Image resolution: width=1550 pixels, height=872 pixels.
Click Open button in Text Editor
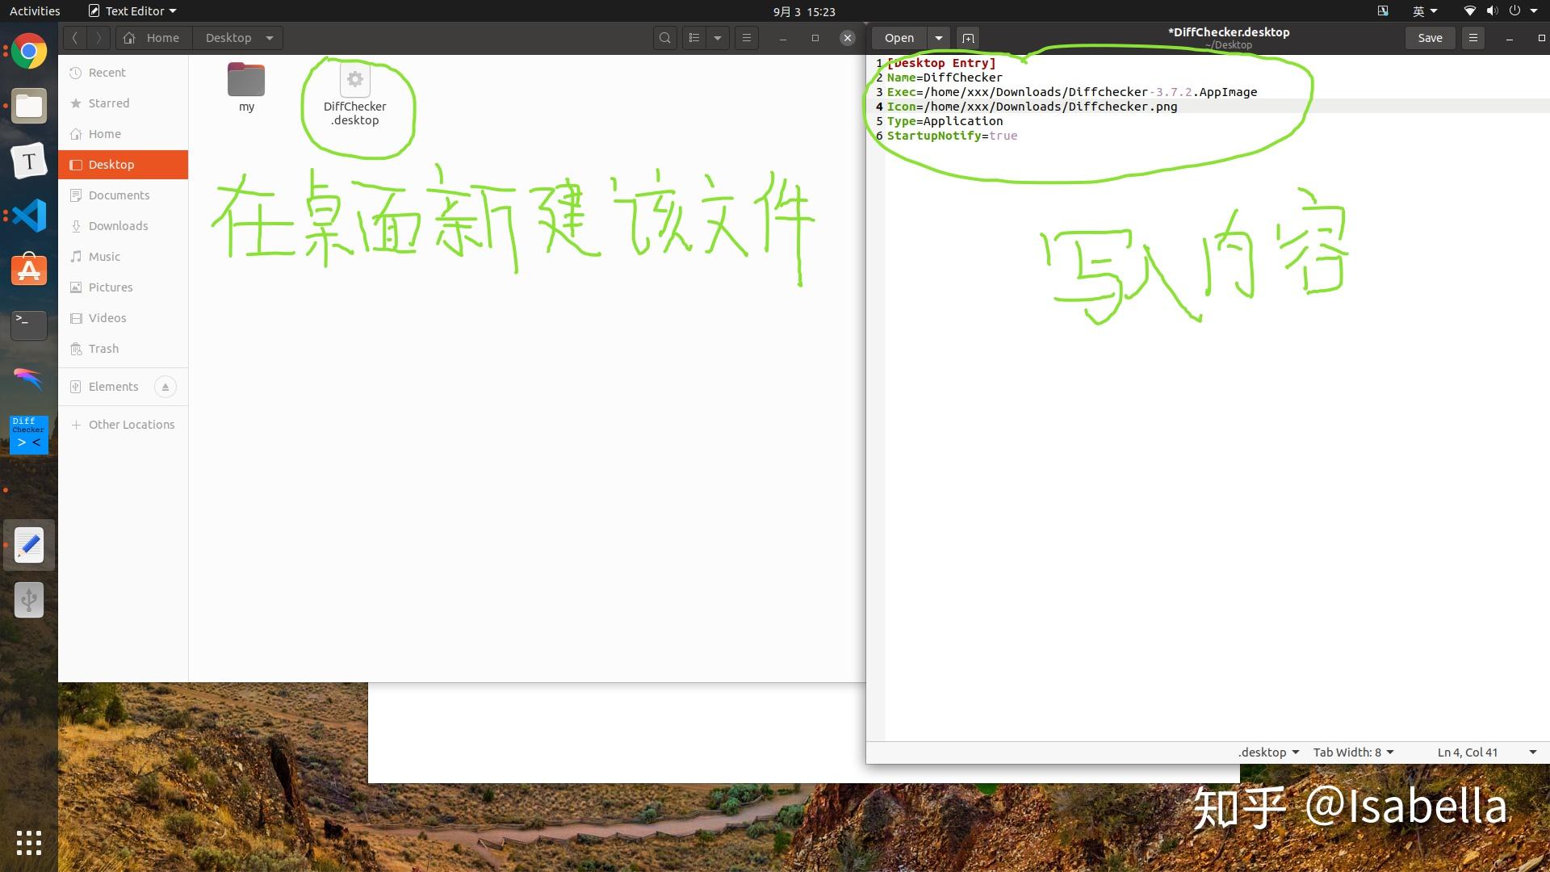[899, 38]
